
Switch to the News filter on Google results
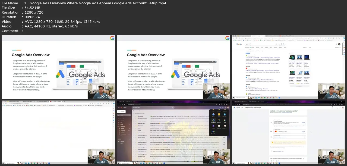pos(271,48)
